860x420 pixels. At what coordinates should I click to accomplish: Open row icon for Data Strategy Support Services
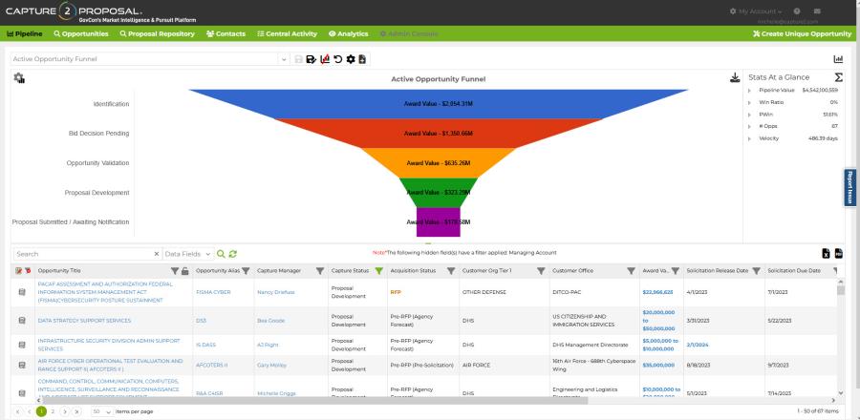22,321
